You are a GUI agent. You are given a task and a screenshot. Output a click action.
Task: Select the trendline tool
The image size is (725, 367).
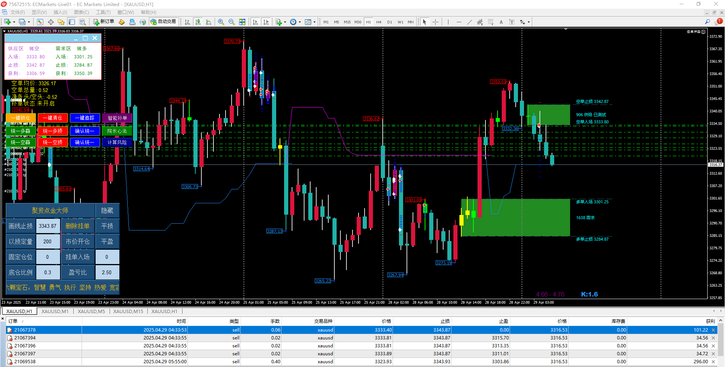(x=469, y=22)
